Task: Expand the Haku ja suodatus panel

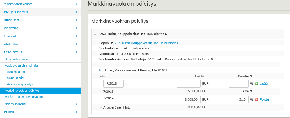Action: [76, 12]
